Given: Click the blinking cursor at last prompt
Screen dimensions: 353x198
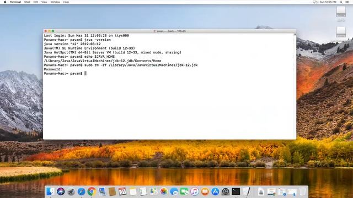Looking at the screenshot, I should [85, 73].
